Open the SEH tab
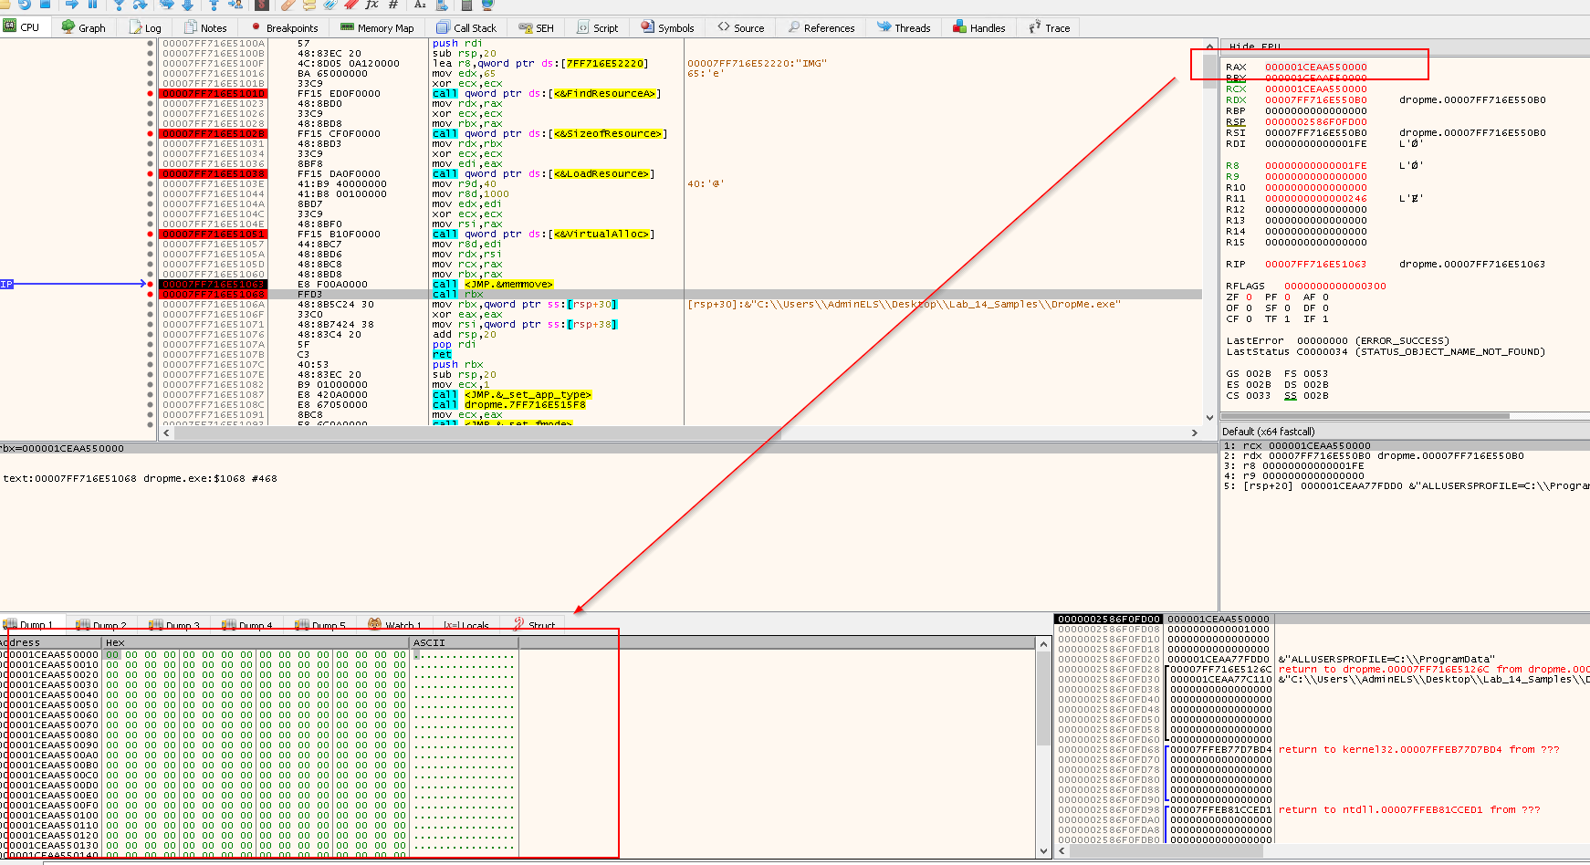Image resolution: width=1590 pixels, height=865 pixels. click(537, 27)
